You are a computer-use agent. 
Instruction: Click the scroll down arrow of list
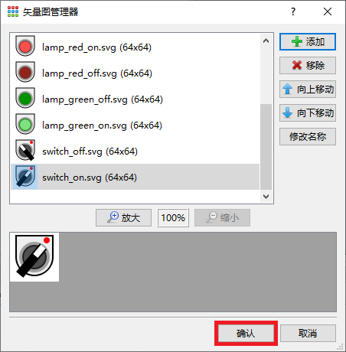click(266, 197)
